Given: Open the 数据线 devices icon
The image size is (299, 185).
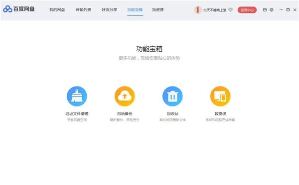Looking at the screenshot, I should click(220, 96).
